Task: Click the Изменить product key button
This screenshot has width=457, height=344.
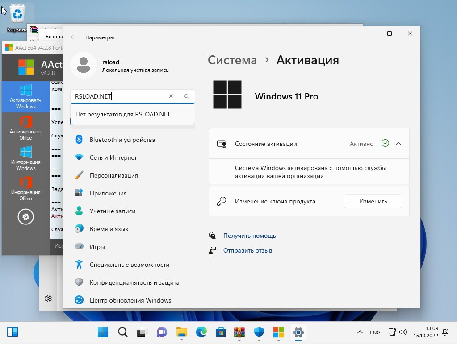Action: [373, 201]
